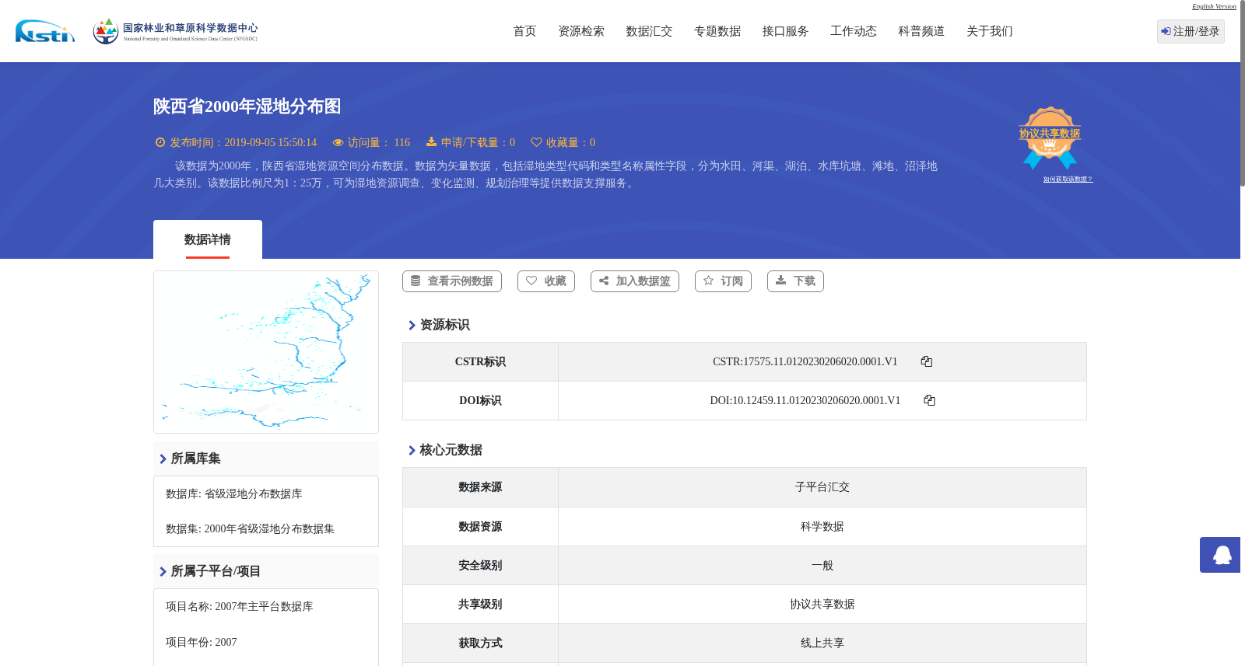
Task: Click the 科学数据 table cell
Action: pos(822,527)
